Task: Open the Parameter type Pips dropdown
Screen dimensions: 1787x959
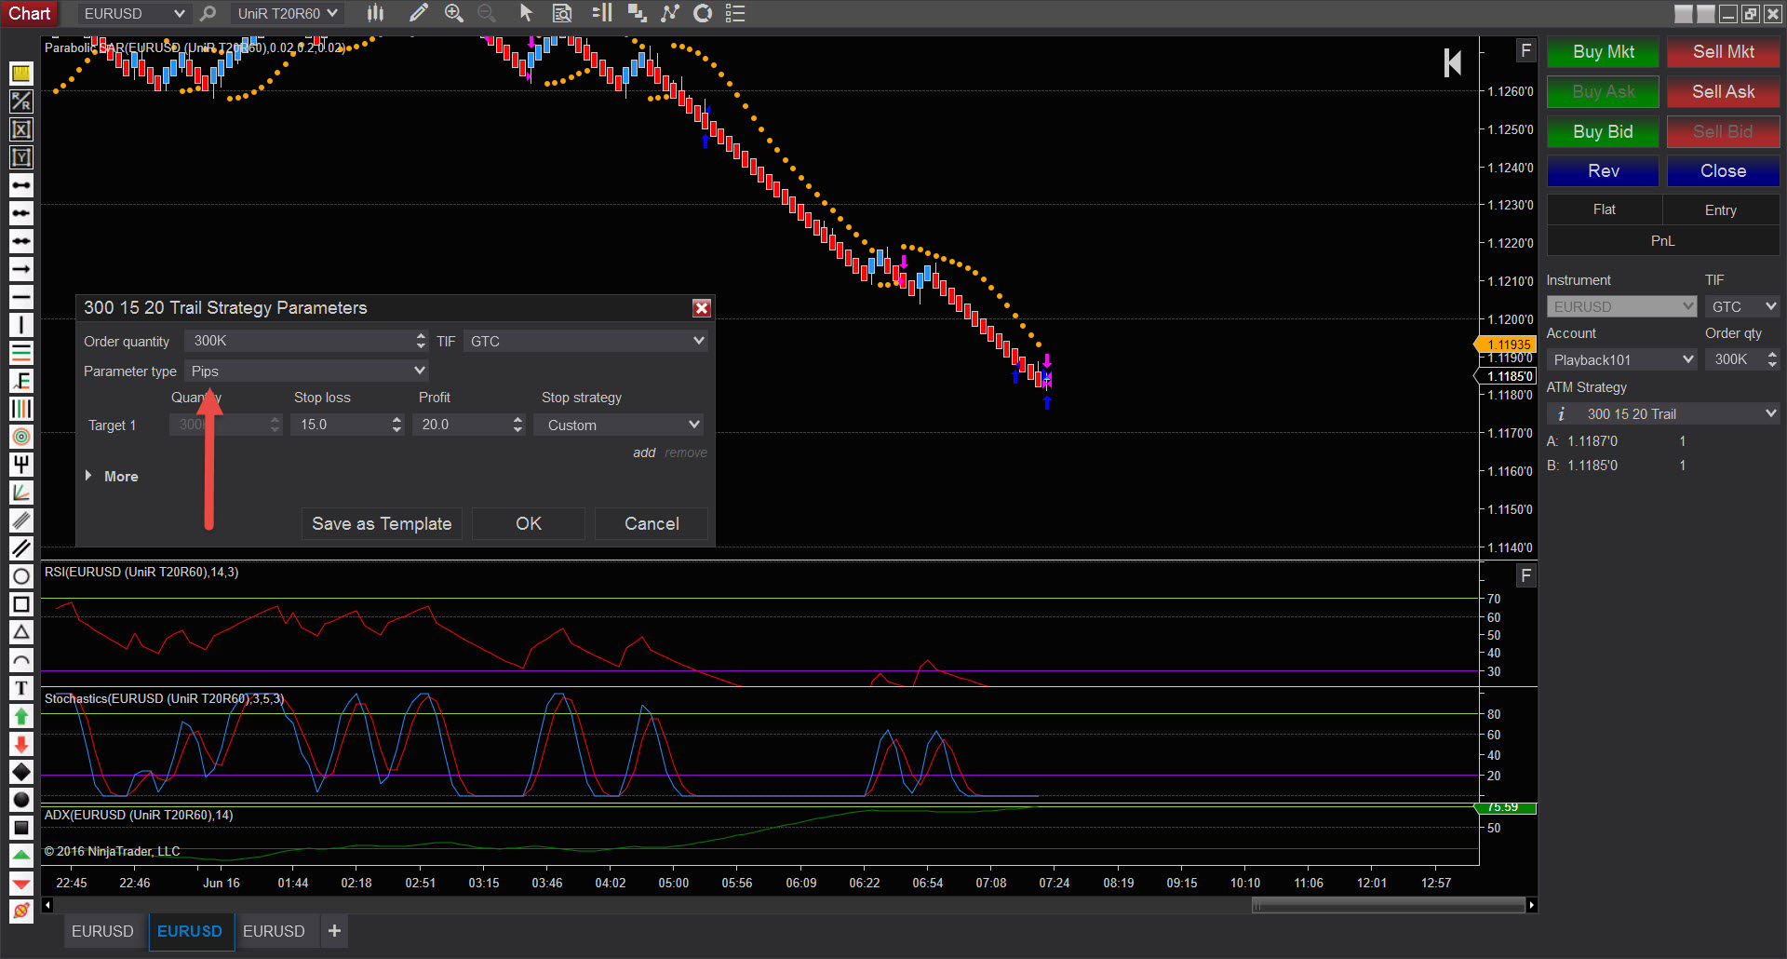Action: [306, 371]
